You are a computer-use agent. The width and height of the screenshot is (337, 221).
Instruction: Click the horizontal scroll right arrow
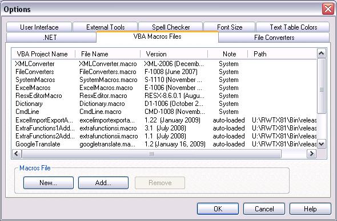(311, 153)
